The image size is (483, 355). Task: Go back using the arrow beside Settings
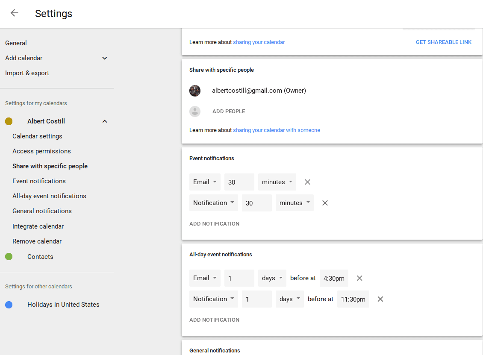click(14, 13)
